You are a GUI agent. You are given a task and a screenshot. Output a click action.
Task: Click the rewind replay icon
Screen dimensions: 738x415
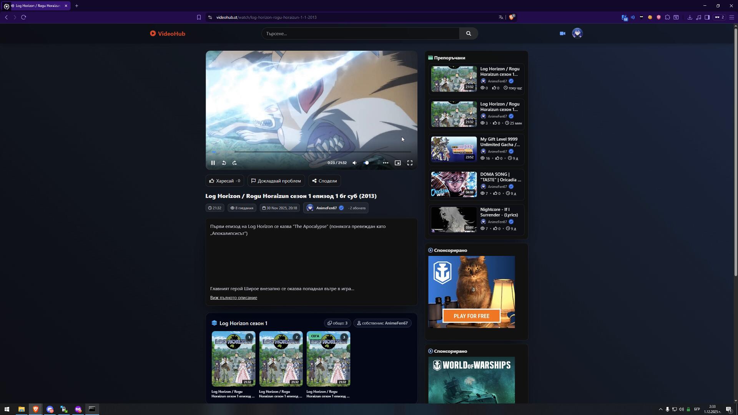[x=224, y=163]
